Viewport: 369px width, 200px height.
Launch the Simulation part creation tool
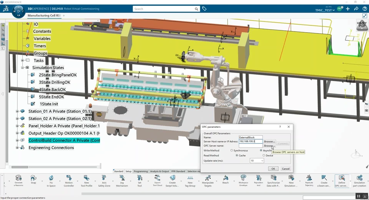pyautogui.click(x=359, y=180)
